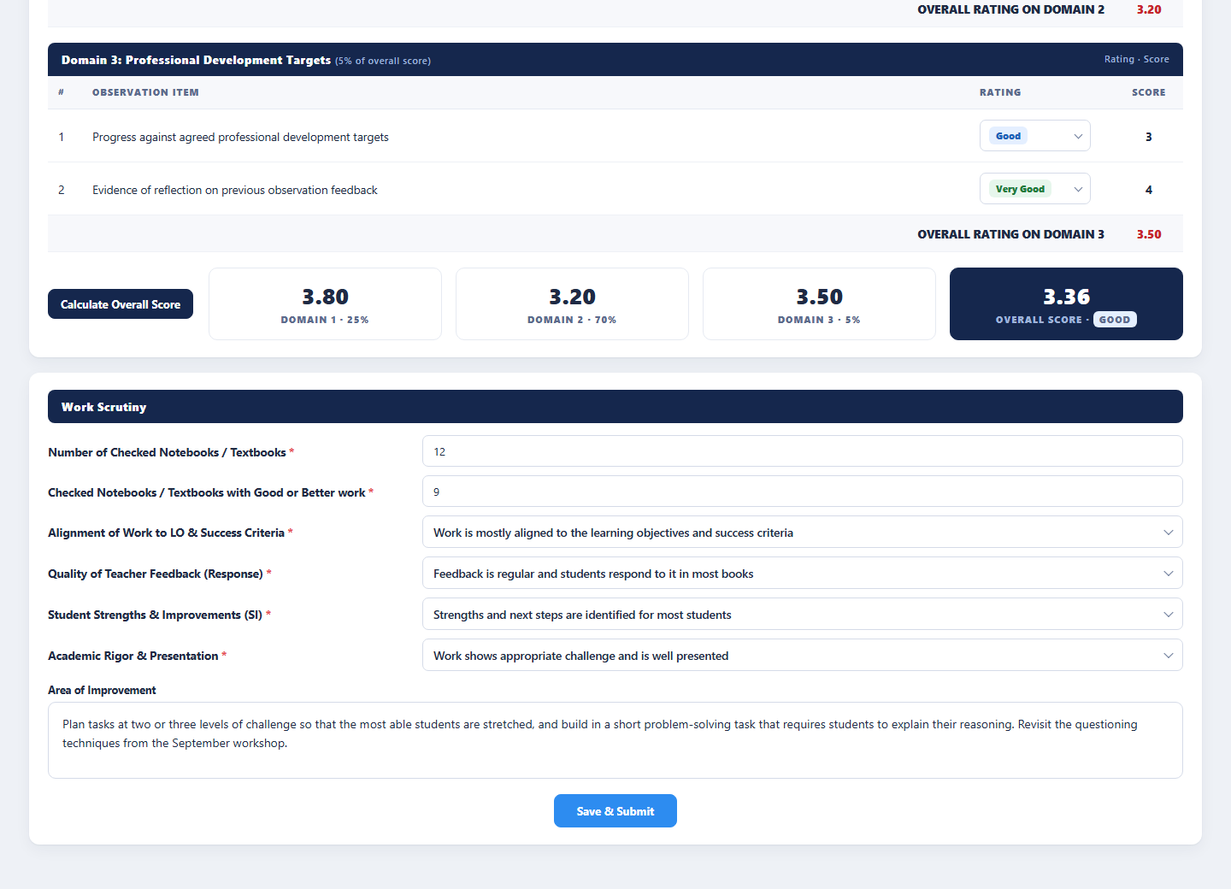The image size is (1231, 889).
Task: Open the Student Strengths & Improvements dropdown
Action: pyautogui.click(x=803, y=615)
